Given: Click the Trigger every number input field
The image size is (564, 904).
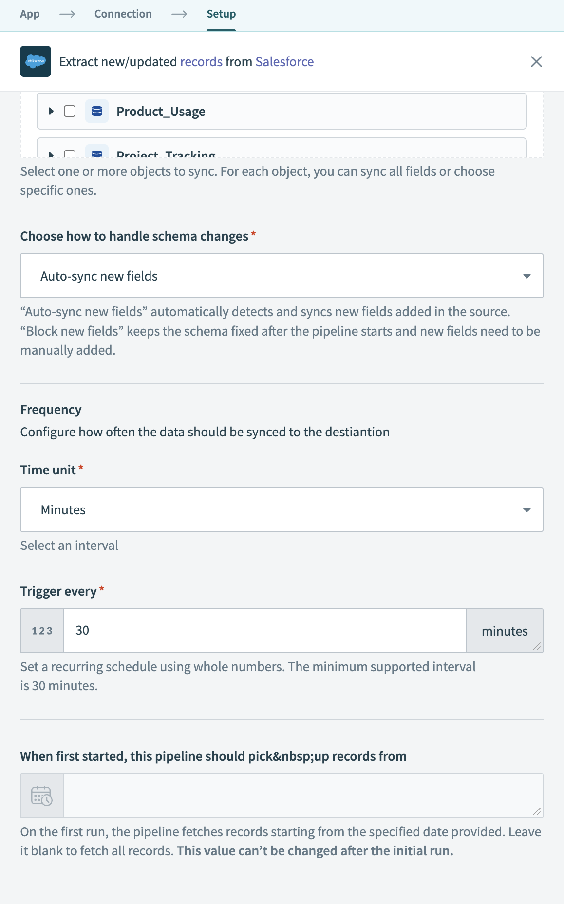Looking at the screenshot, I should 264,631.
